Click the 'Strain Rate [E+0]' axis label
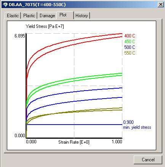The height and width of the screenshot is (167, 165). pyautogui.click(x=74, y=142)
